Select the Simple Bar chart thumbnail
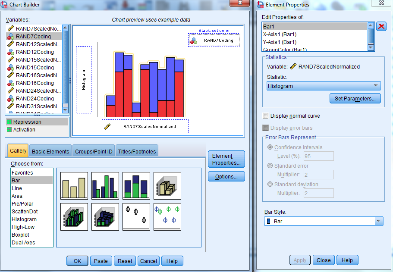This screenshot has height=272, width=393. [74, 186]
